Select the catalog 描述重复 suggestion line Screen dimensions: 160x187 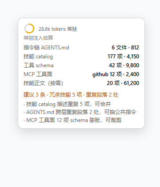tap(67, 104)
